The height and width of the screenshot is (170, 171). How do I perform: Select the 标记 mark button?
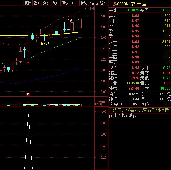tap(84, 3)
